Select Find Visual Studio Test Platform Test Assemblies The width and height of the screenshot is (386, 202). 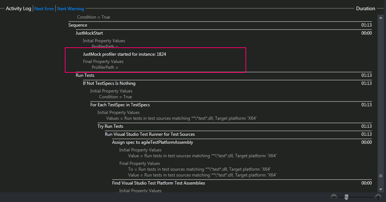click(x=158, y=183)
